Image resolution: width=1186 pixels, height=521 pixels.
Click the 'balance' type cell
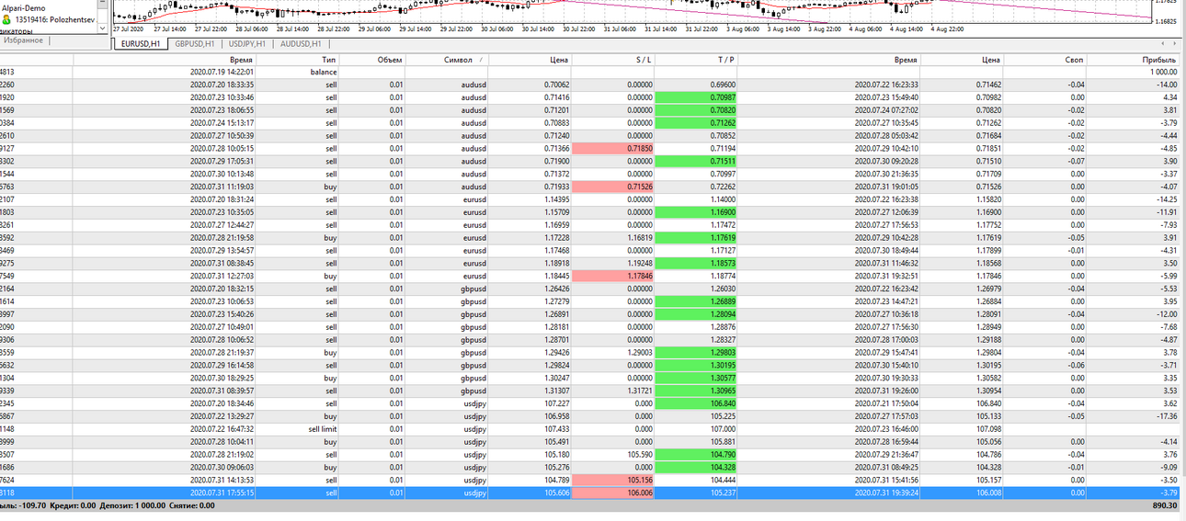click(x=324, y=72)
